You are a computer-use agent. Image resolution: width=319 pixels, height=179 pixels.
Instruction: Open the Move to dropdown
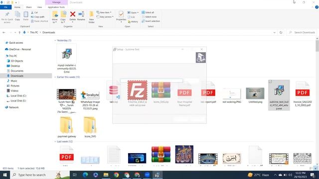point(55,21)
